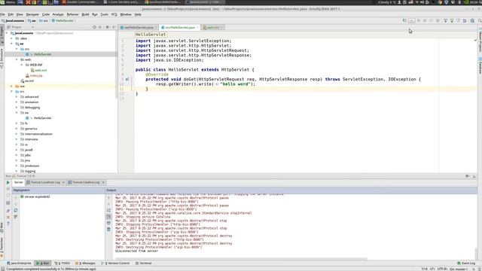482x271 pixels.
Task: Switch to the first HelloServlet.java editor tab
Action: pyautogui.click(x=139, y=28)
